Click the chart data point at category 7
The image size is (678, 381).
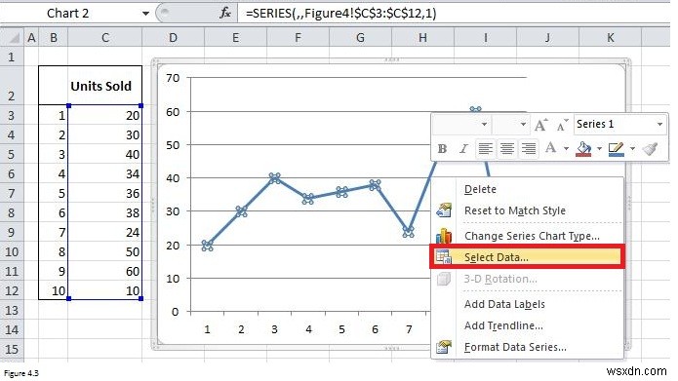408,232
